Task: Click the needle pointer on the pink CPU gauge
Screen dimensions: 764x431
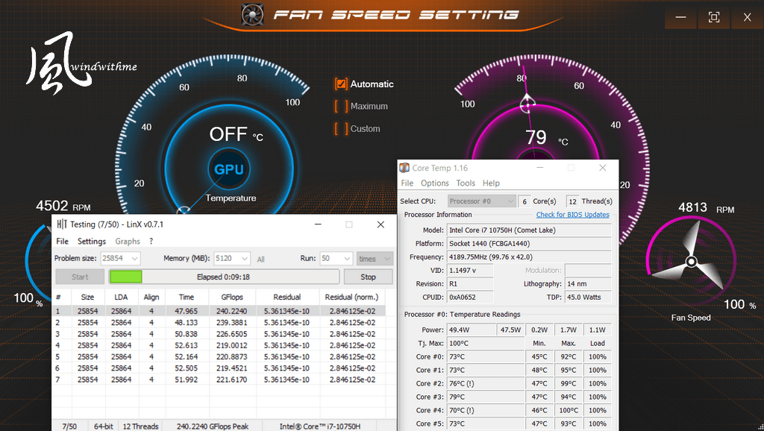Action: tap(527, 103)
